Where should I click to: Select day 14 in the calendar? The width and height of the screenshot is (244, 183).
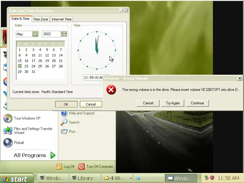tap(61, 55)
